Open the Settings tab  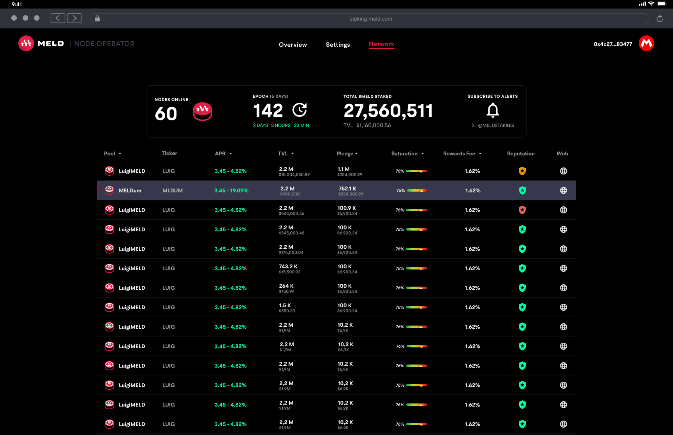(338, 45)
